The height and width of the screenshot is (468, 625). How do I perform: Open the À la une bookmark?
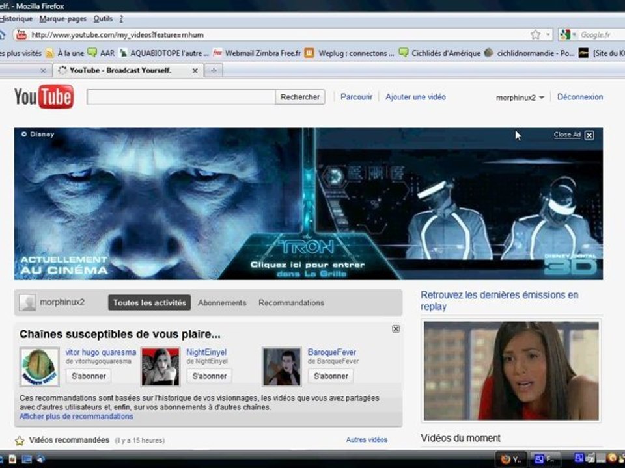click(x=65, y=53)
